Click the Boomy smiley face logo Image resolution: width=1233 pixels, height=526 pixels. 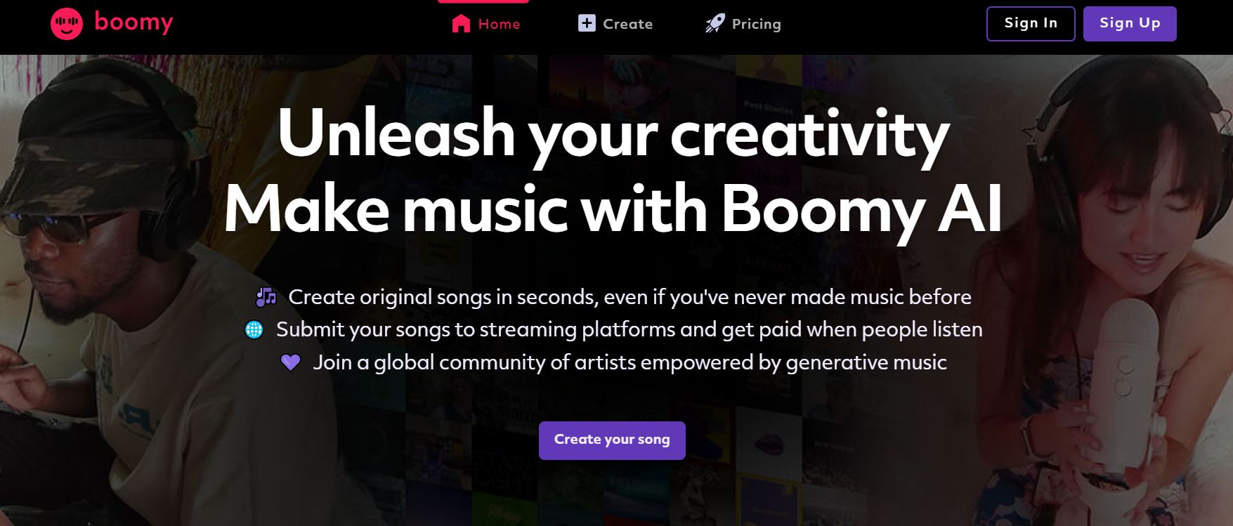pyautogui.click(x=67, y=24)
